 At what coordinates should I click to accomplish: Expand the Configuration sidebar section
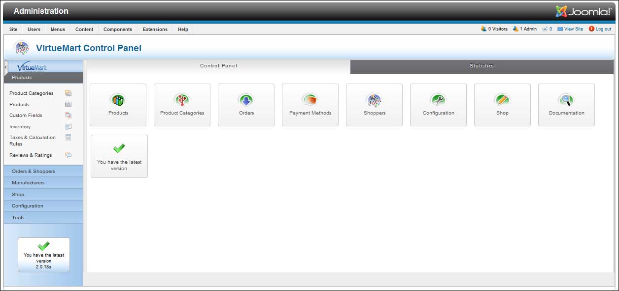tap(43, 206)
